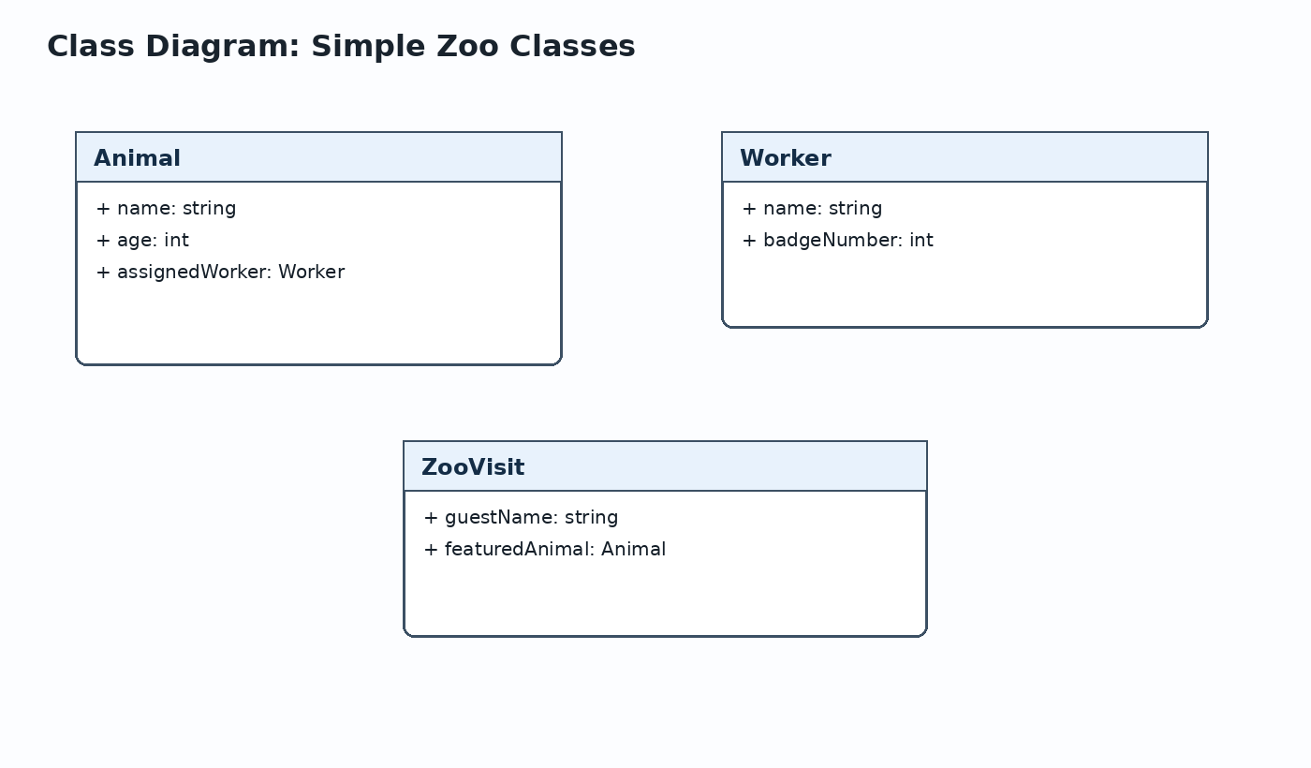
Task: Select the ZooVisit class header
Action: (665, 466)
